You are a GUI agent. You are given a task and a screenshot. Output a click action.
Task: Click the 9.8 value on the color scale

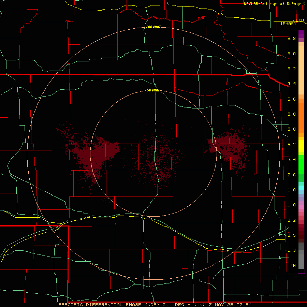(292, 39)
